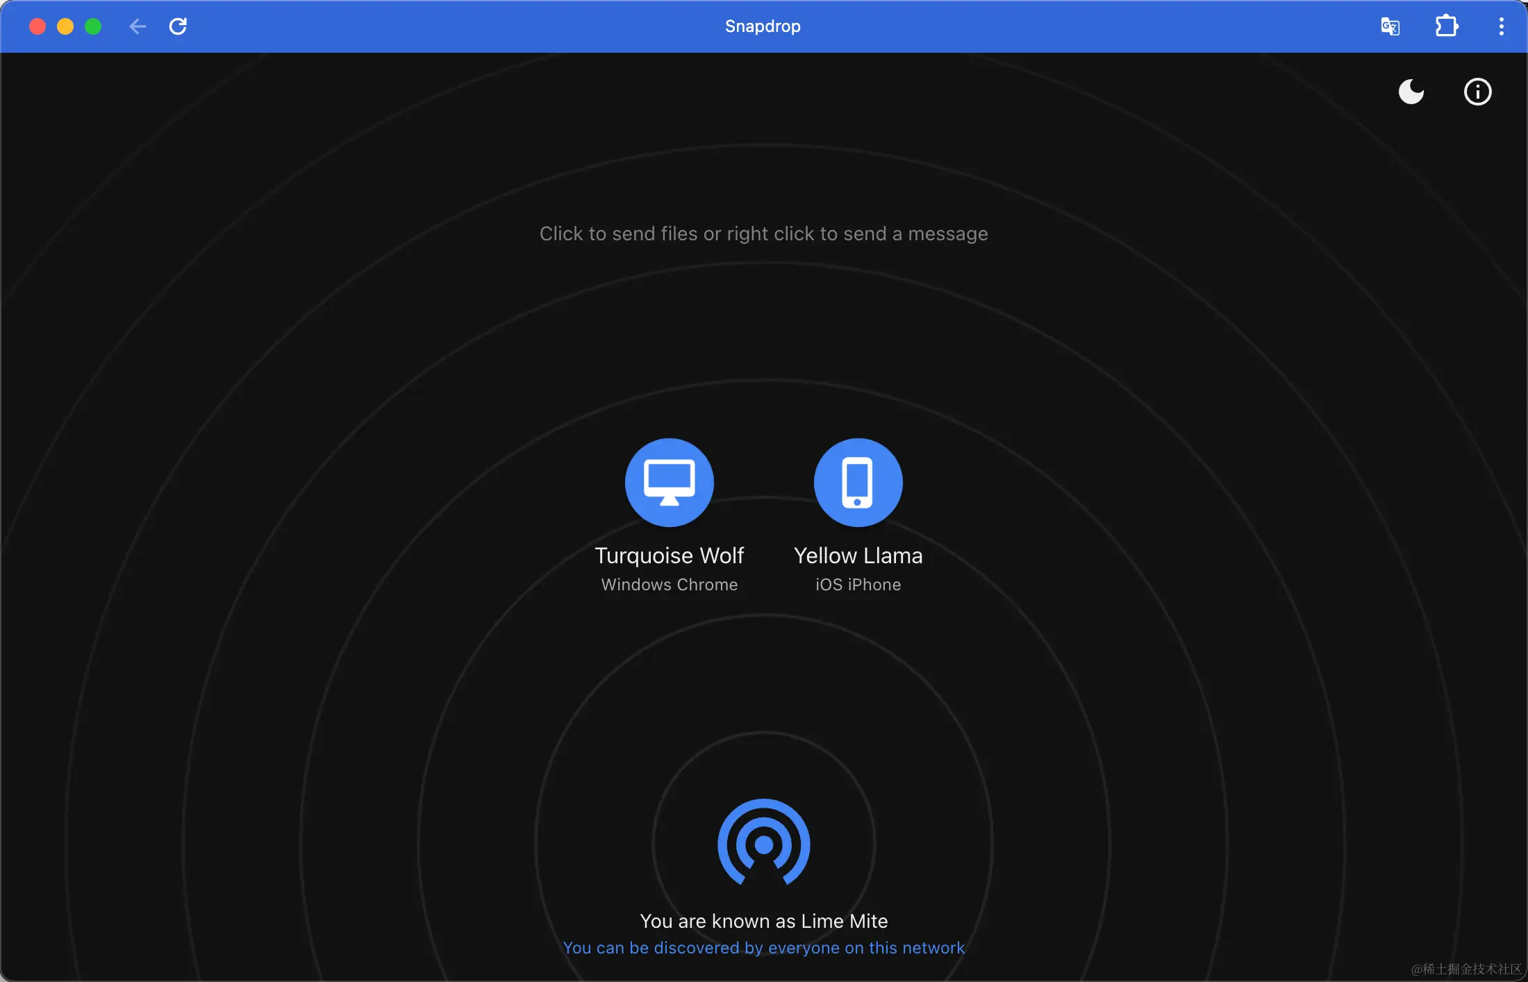The height and width of the screenshot is (982, 1528).
Task: Click the Turquoise Wolf desktop device icon
Action: tap(669, 482)
